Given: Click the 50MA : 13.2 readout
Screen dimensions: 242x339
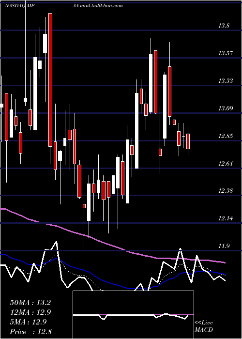Looking at the screenshot, I should click(30, 303).
